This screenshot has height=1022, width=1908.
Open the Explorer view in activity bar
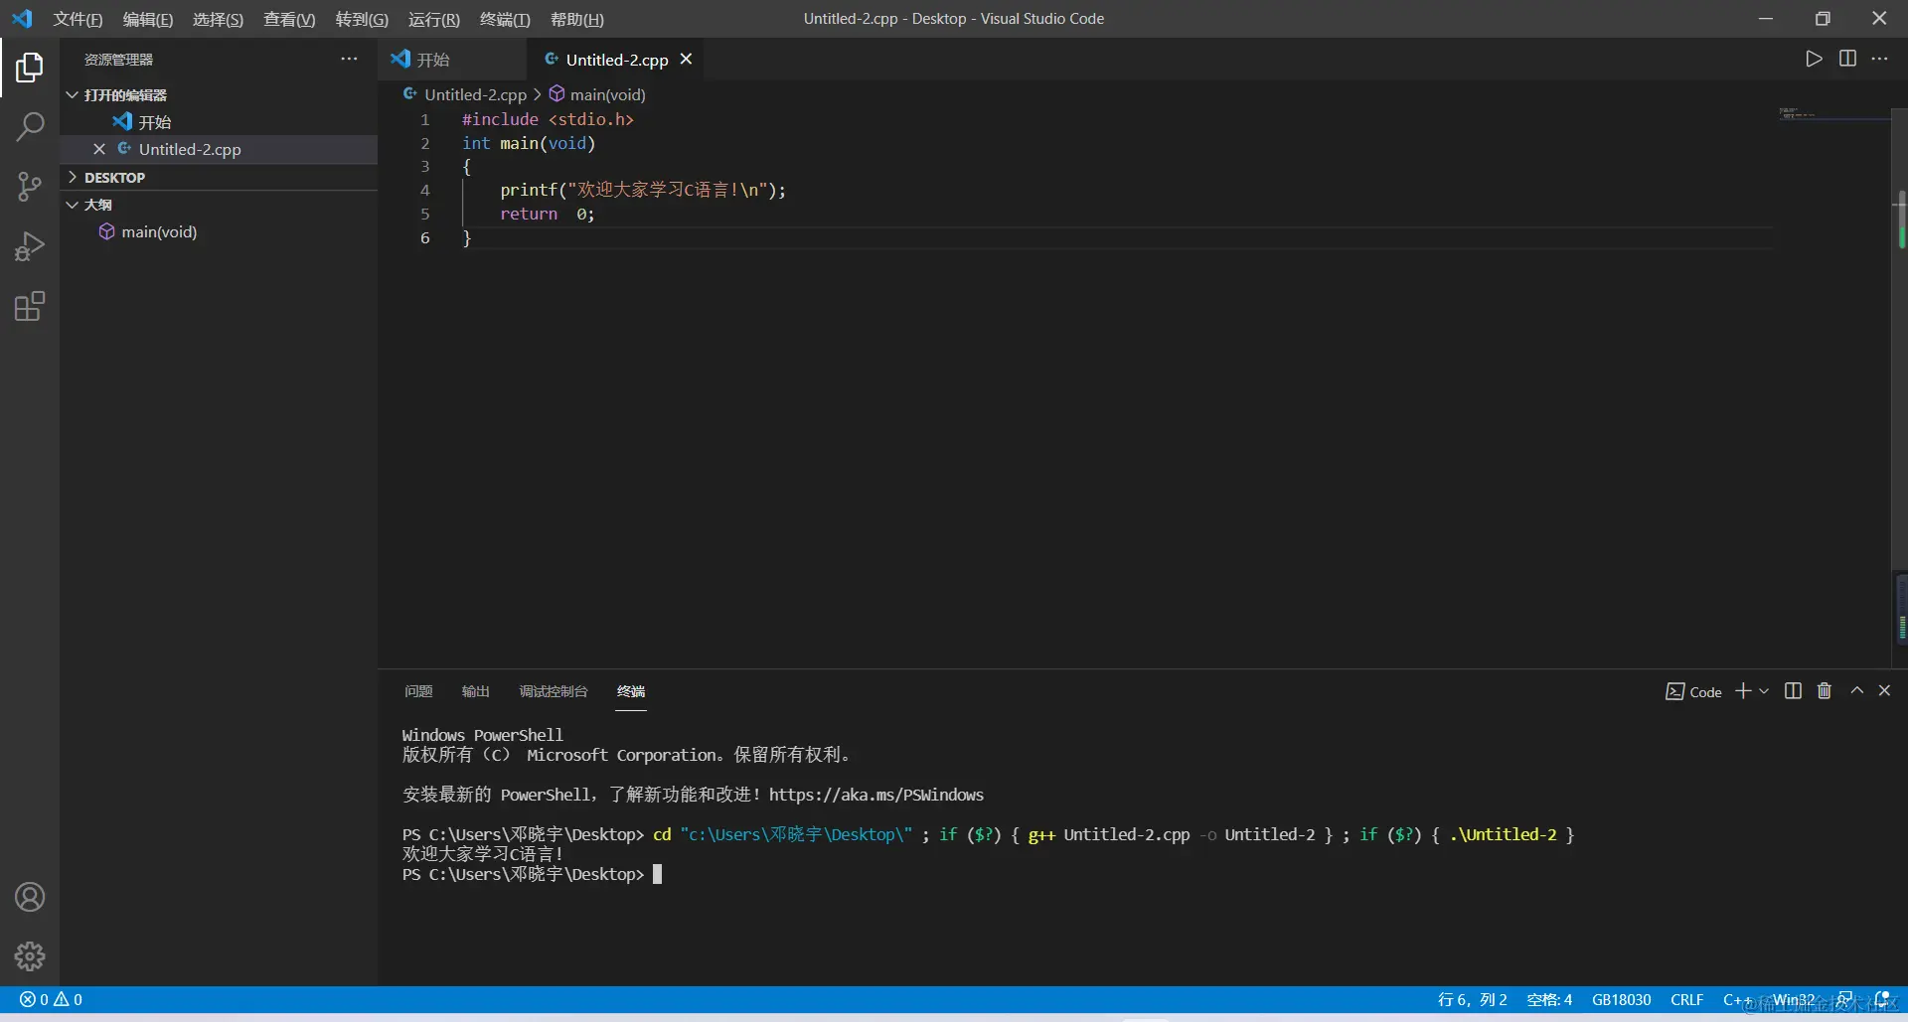[x=30, y=68]
